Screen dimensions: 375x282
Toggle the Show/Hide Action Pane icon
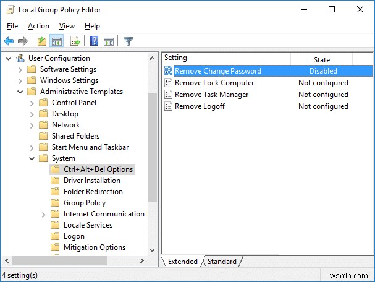108,41
